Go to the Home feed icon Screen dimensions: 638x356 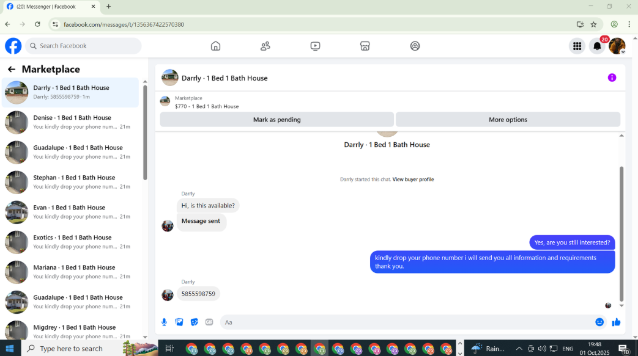(x=216, y=46)
